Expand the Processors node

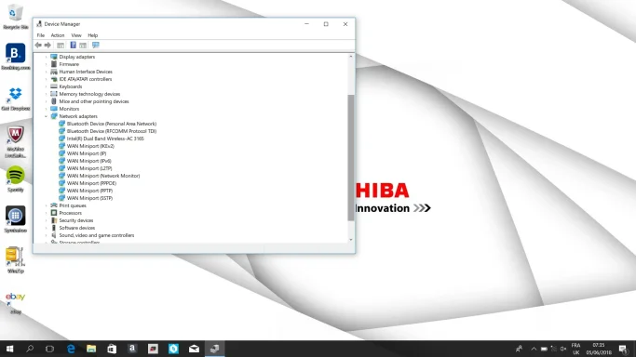pyautogui.click(x=47, y=213)
